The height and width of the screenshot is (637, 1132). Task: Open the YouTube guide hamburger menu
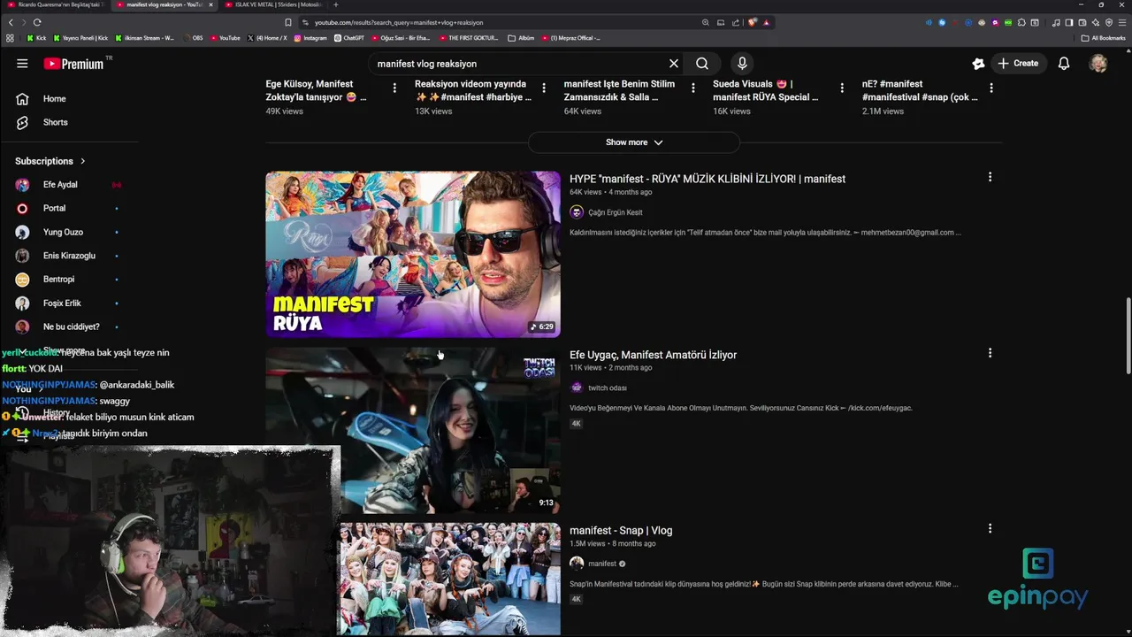(x=22, y=64)
